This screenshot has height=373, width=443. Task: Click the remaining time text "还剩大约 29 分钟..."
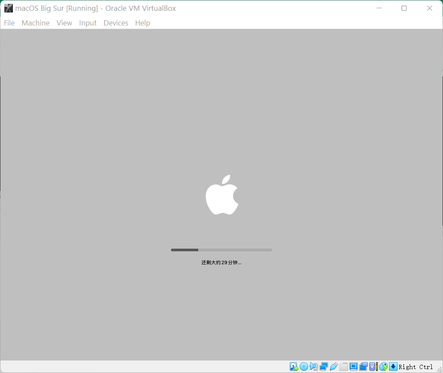point(221,262)
